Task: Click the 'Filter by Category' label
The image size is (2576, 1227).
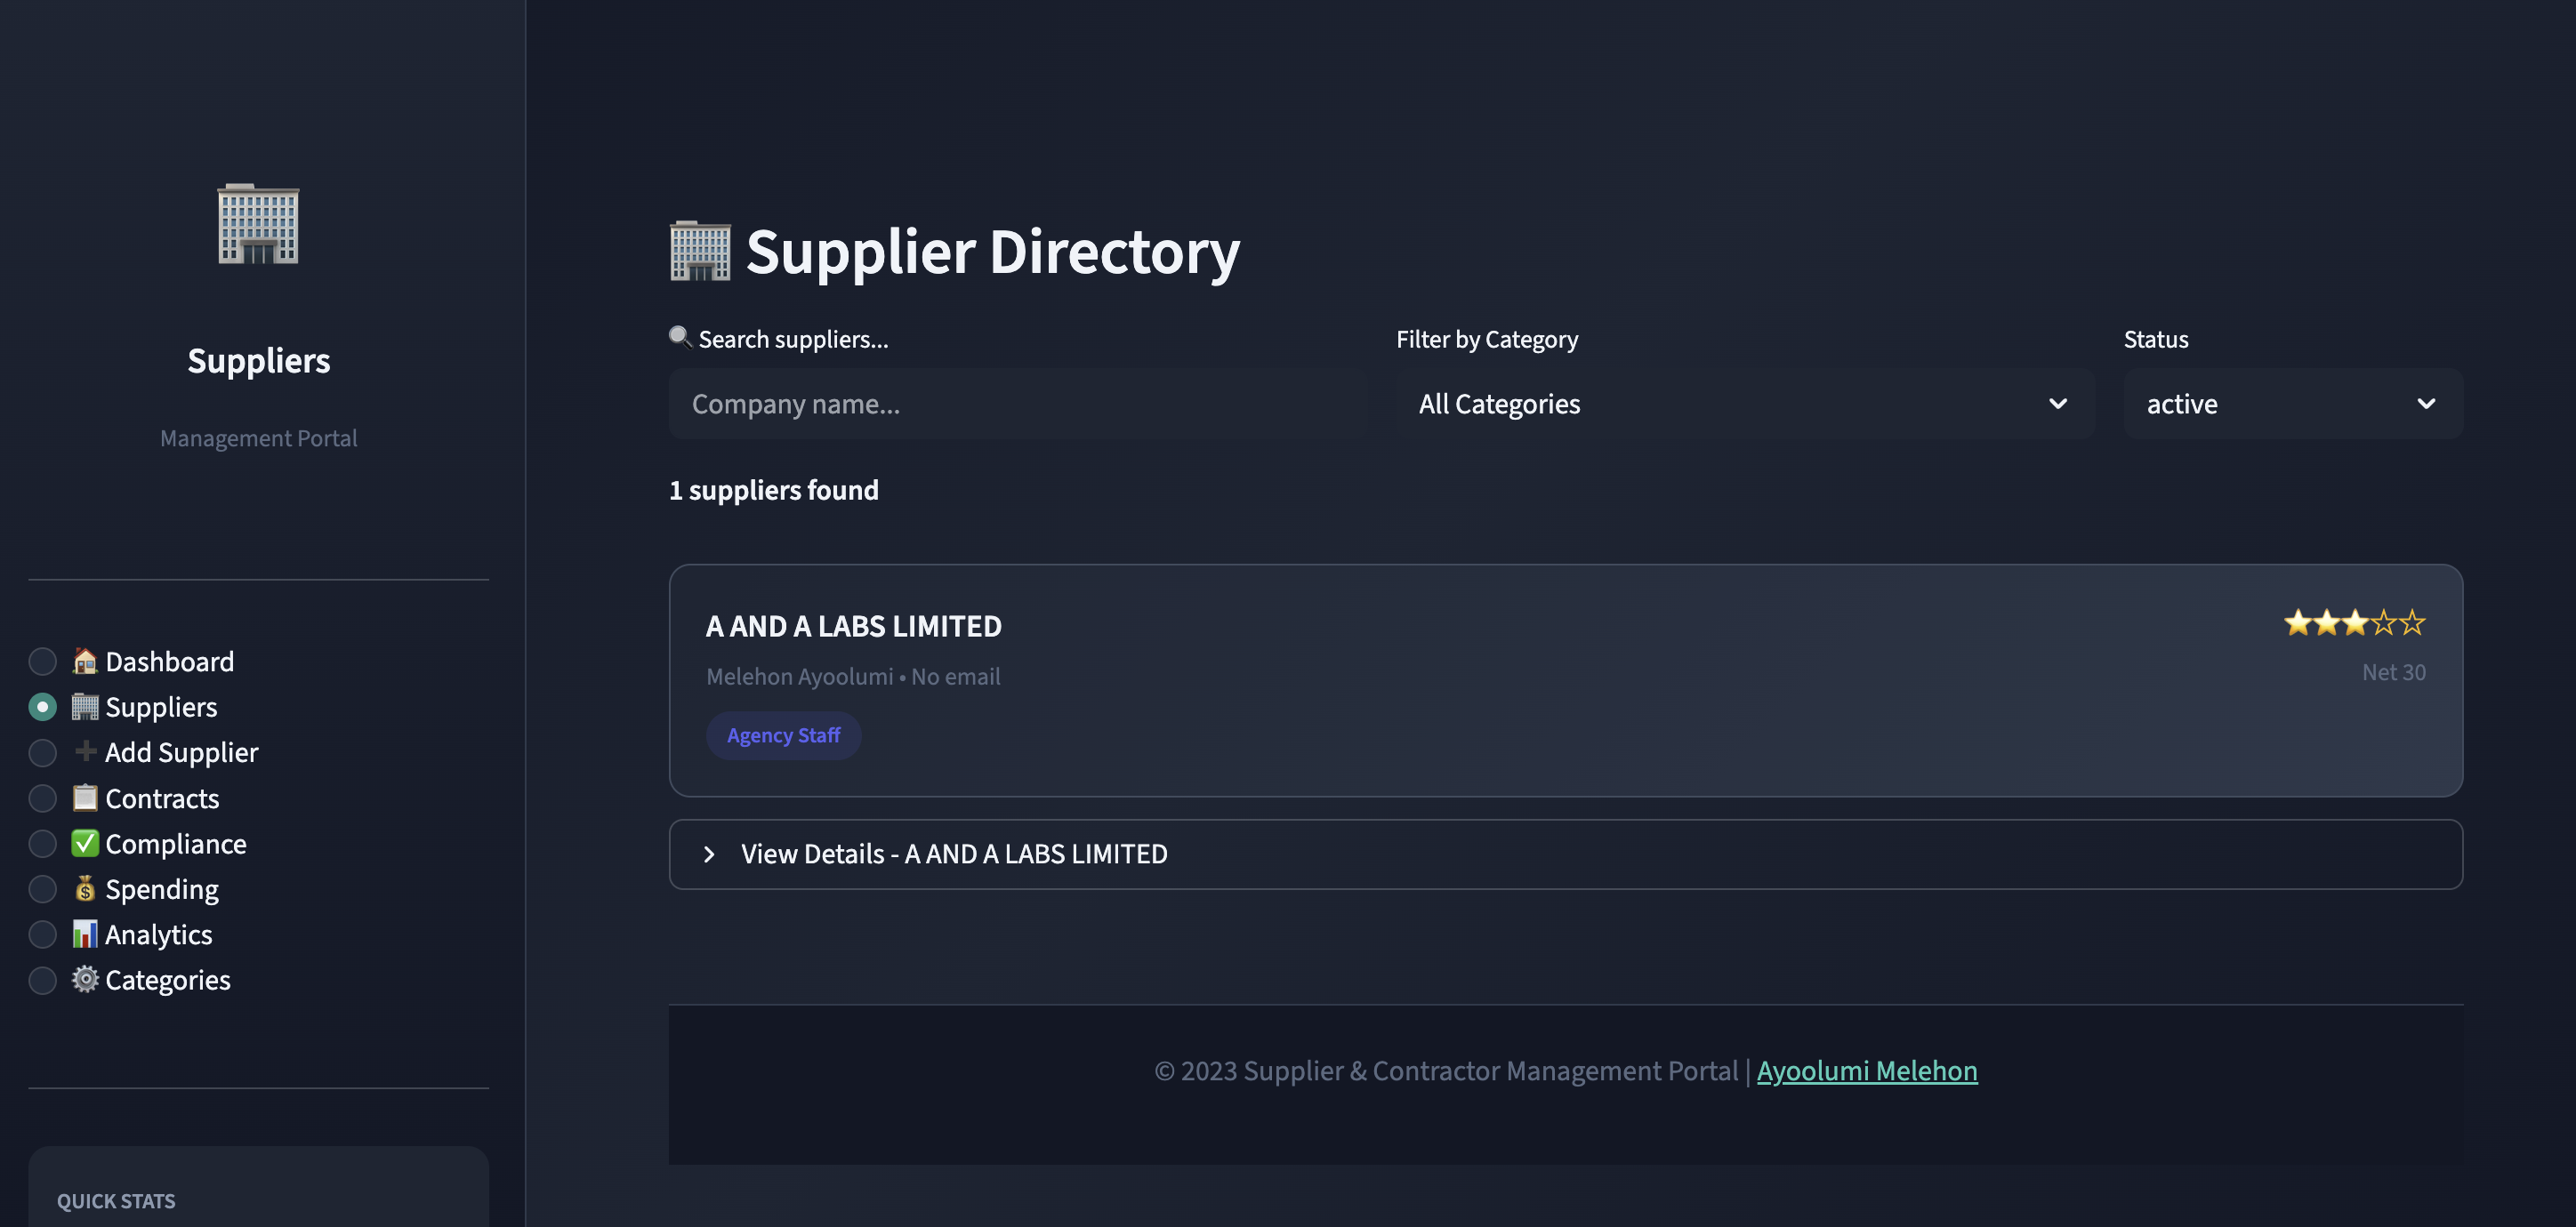Action: [1487, 339]
